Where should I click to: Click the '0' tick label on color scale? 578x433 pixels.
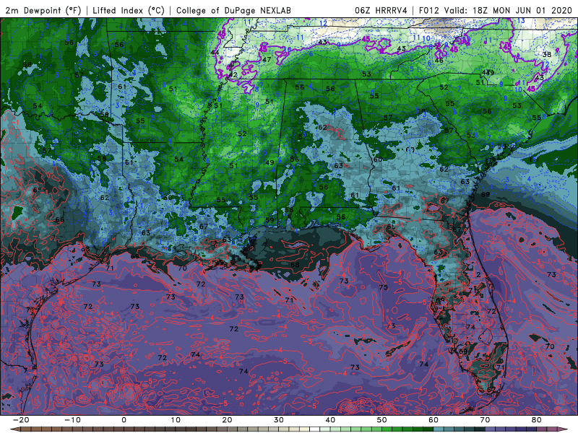point(124,420)
